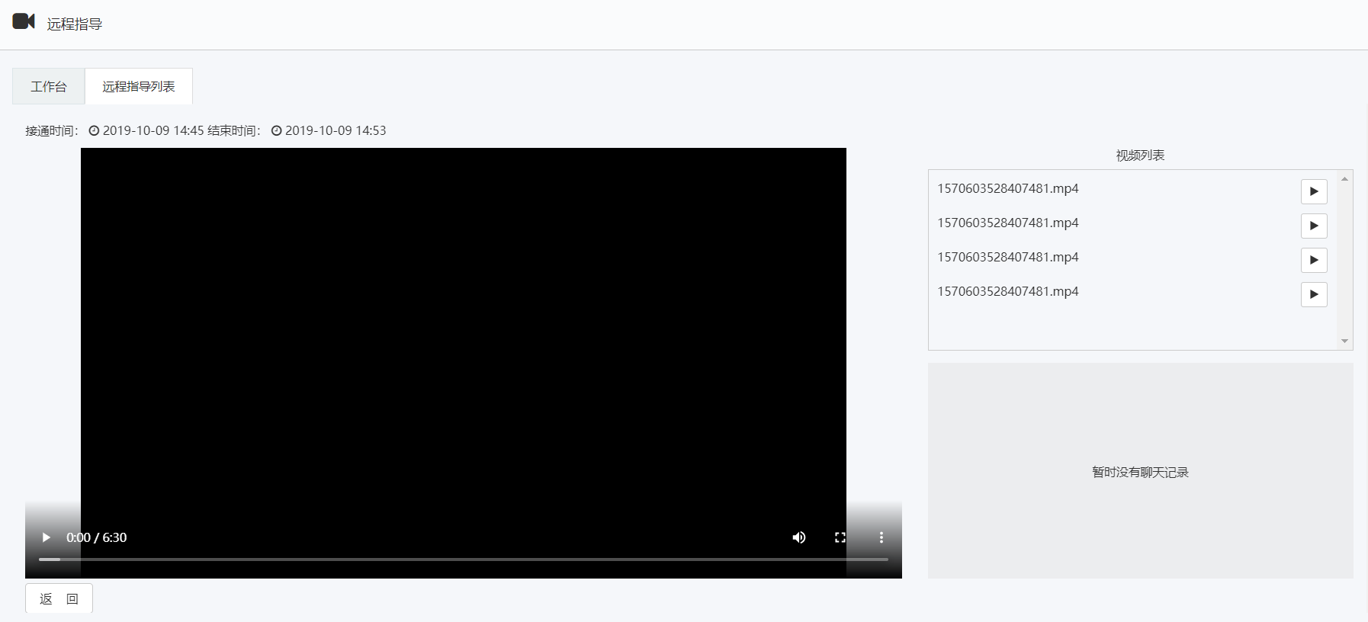Click the clock icon next to 接通时间

(x=94, y=130)
